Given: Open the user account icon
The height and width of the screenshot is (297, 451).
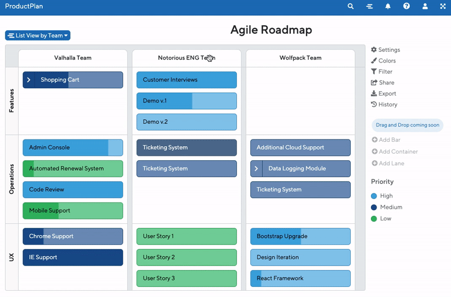Looking at the screenshot, I should point(425,6).
